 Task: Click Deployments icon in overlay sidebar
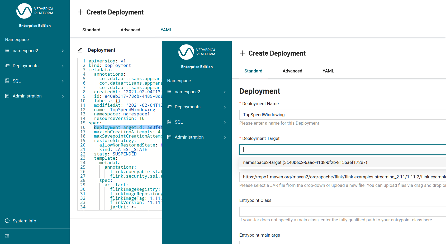click(169, 107)
